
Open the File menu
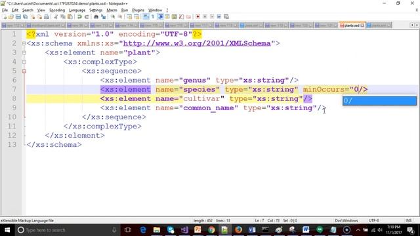pos(5,10)
